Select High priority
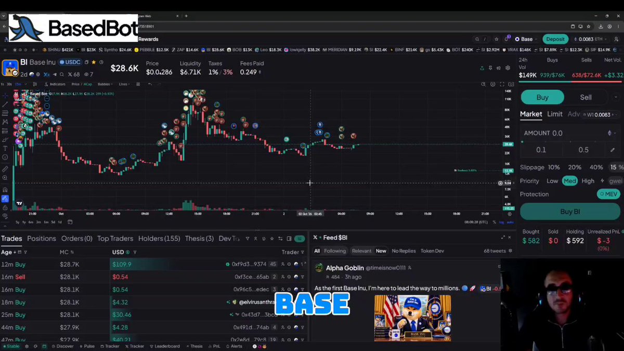Viewport: 624px width, 351px height. 588,181
